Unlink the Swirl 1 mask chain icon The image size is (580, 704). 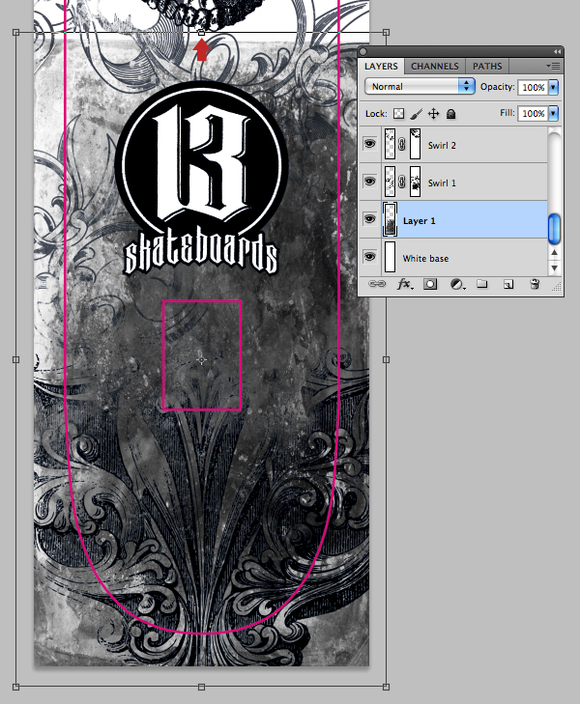click(x=402, y=182)
